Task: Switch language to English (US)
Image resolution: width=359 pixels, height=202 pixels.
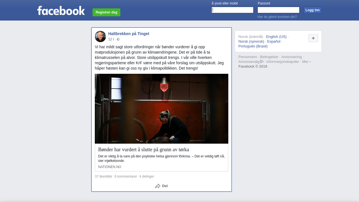Action: (x=276, y=37)
